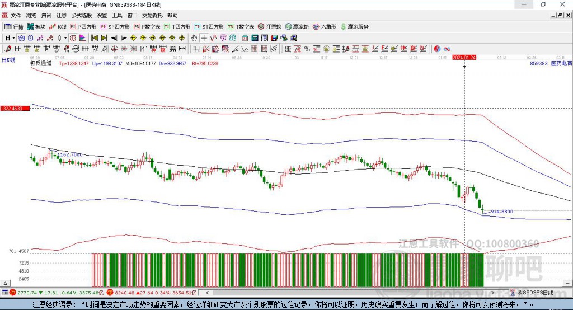The image size is (573, 310).
Task: Open the 赢家服务 service page
Action: click(355, 26)
